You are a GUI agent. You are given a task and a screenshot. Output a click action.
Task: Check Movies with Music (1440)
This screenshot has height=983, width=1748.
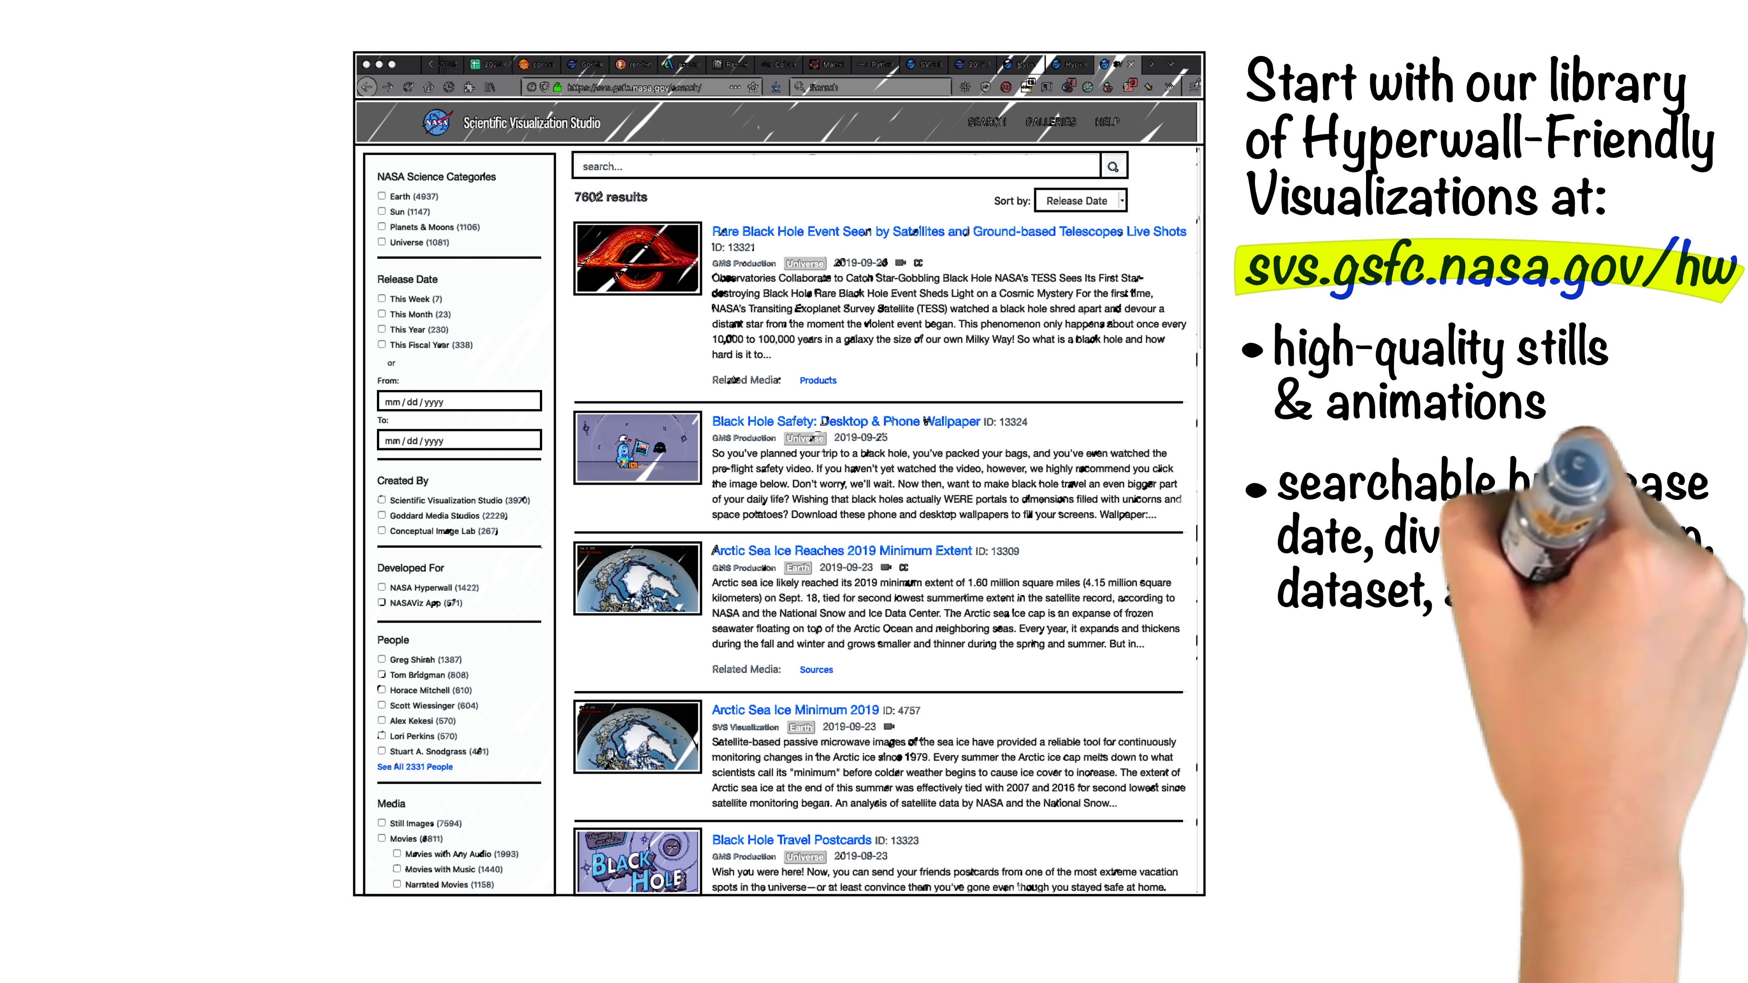pos(397,868)
